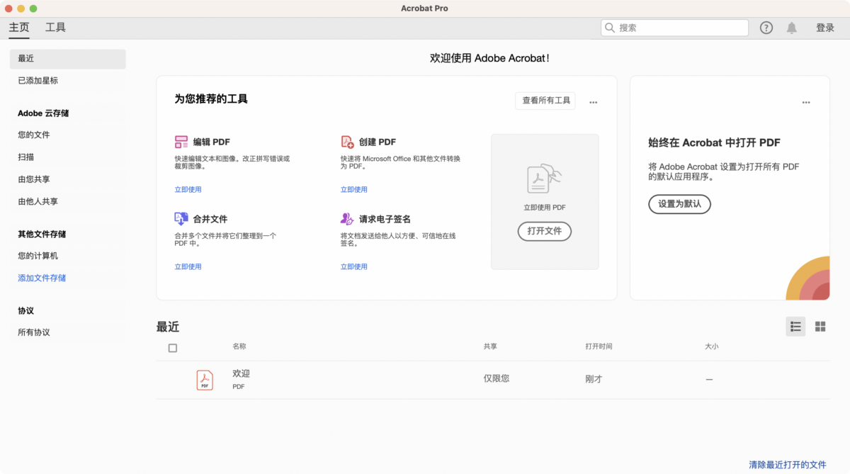850x474 pixels.
Task: Click the Edit PDF tool icon
Action: pos(181,142)
